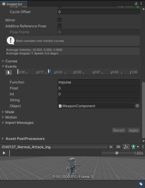This screenshot has width=145, height=188.
Task: Click the 1.00x playback speed label
Action: click(139, 153)
